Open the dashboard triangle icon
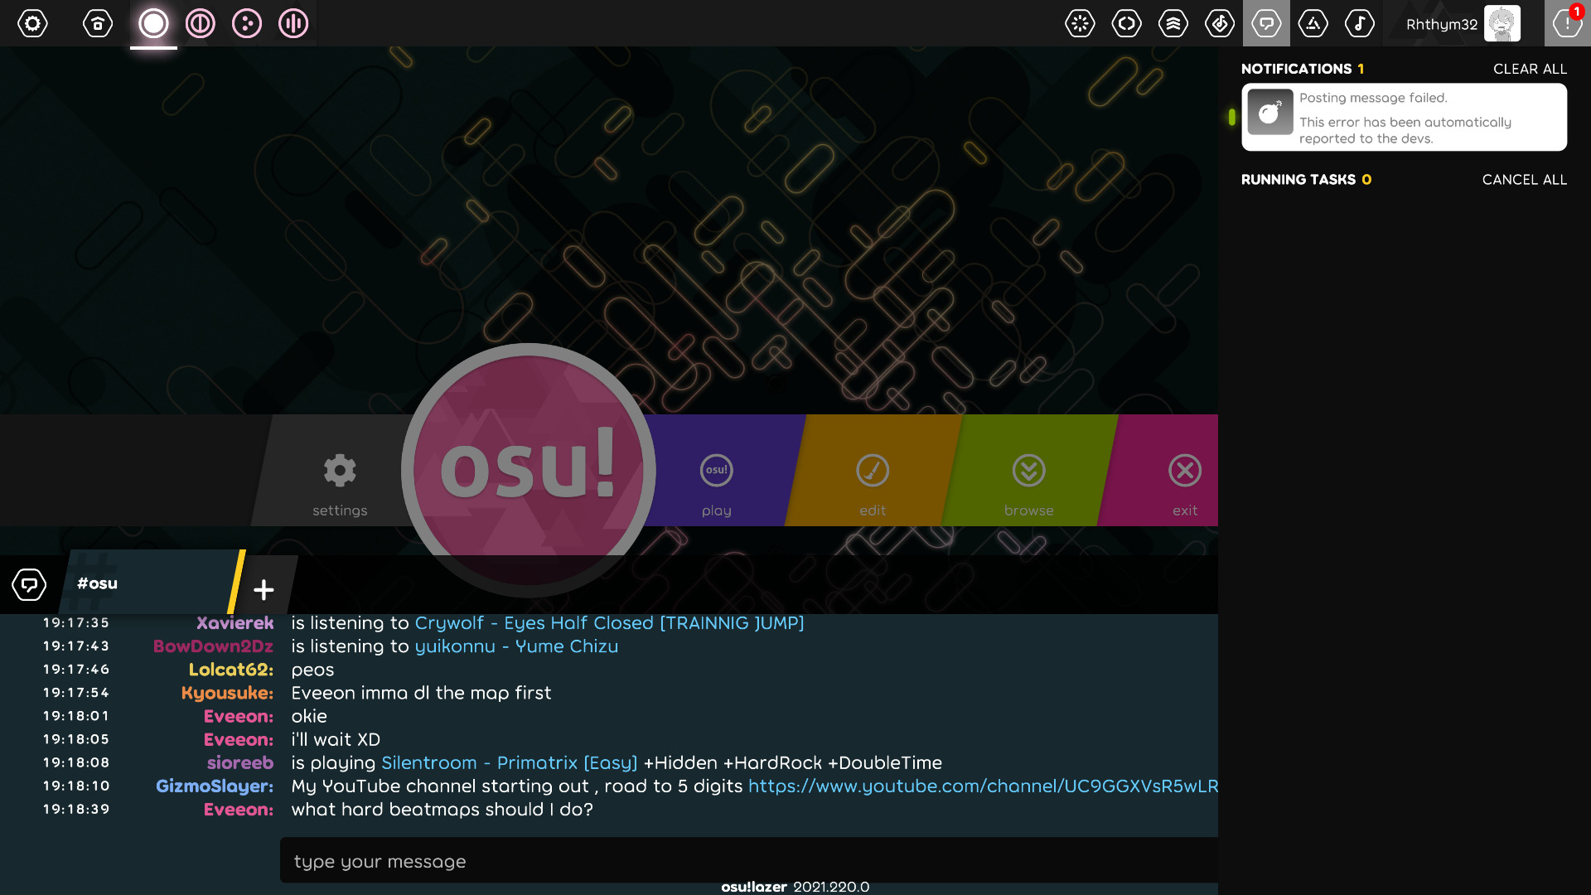The height and width of the screenshot is (895, 1591). (x=1313, y=23)
